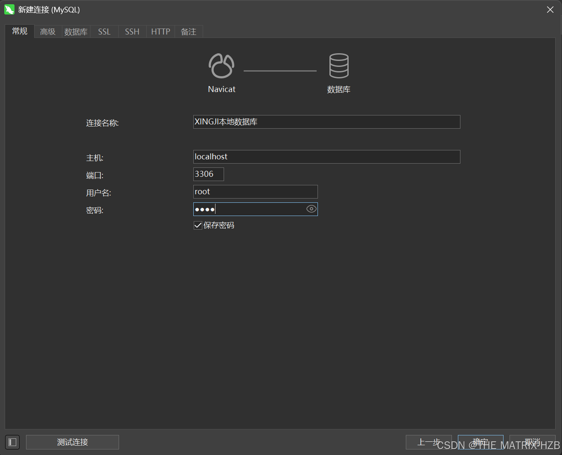Toggle the side panel icon at bottom left

coord(12,442)
